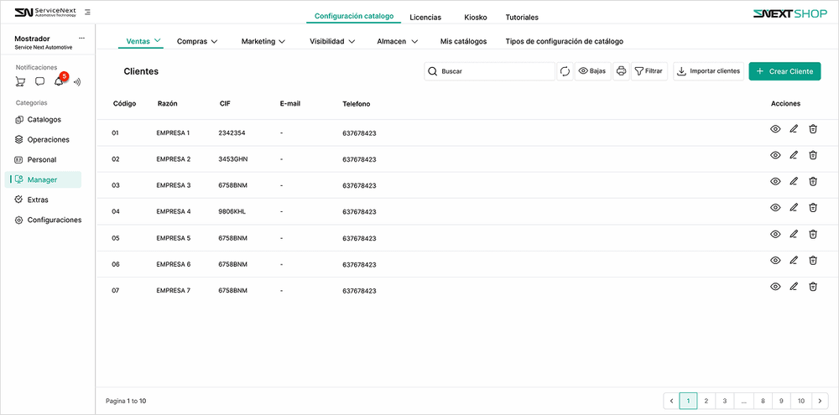Delete EMPRESA 5 using trash icon
This screenshot has height=415, width=839.
pos(813,234)
